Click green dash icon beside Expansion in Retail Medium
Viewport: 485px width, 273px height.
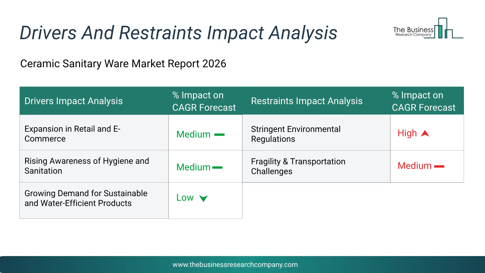click(x=219, y=135)
